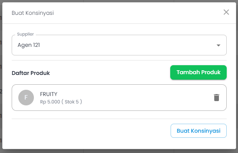Click the FRUITY product name

[49, 94]
